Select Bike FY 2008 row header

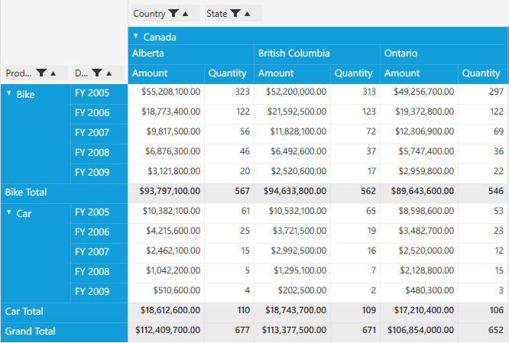[x=99, y=154]
